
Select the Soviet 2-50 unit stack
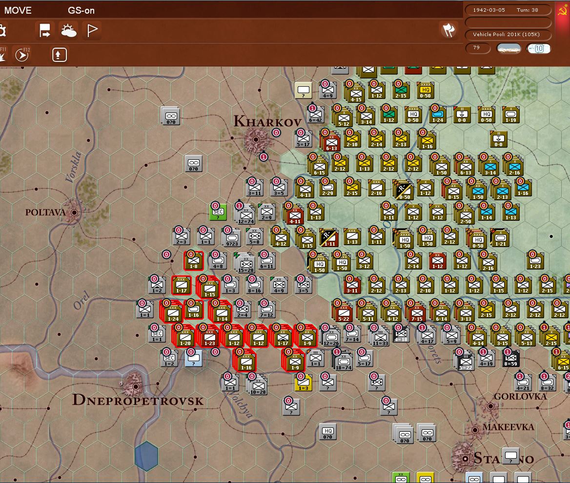coord(465,214)
